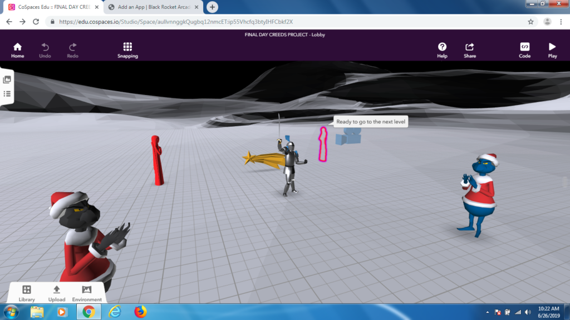The width and height of the screenshot is (570, 320).
Task: Go forward in the browser
Action: click(22, 22)
